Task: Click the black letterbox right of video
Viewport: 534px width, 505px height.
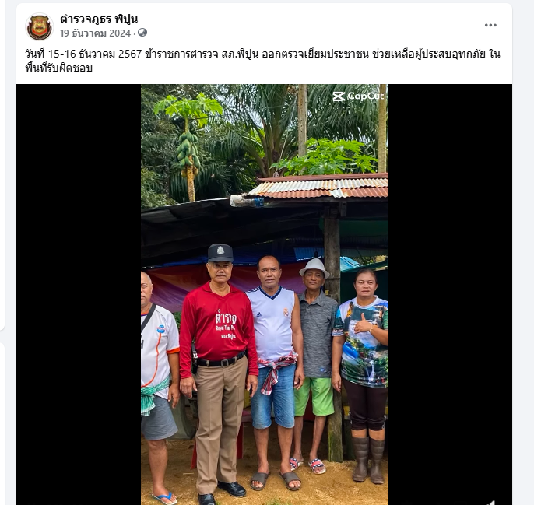Action: pos(450,295)
